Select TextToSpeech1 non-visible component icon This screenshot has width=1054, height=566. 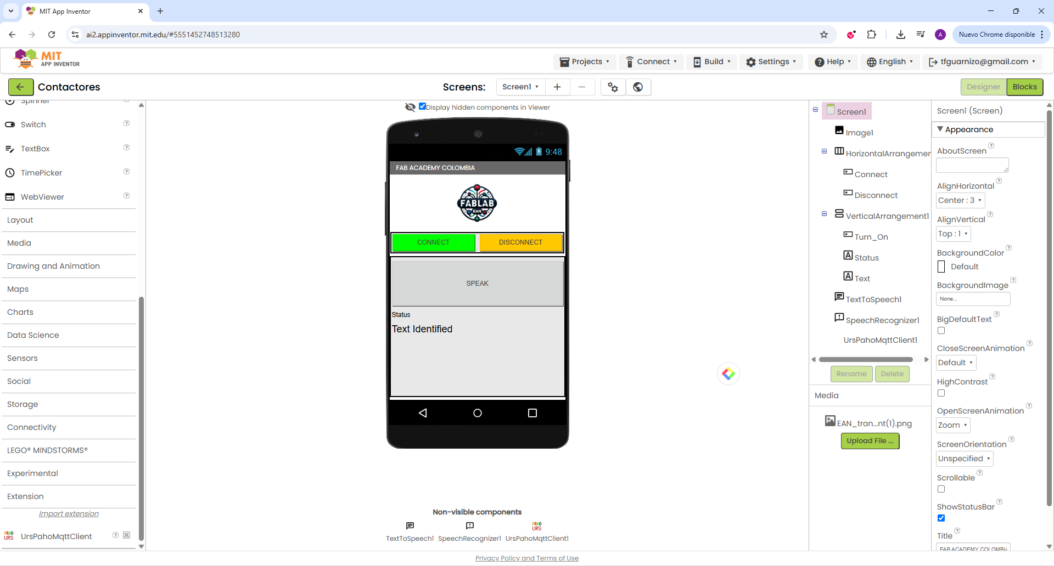point(410,526)
